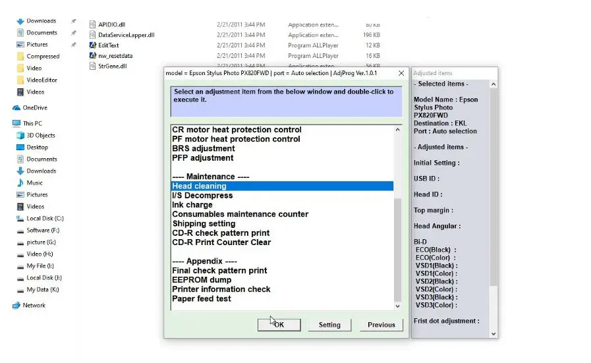The image size is (591, 363).
Task: Click the Previous button
Action: tap(381, 325)
